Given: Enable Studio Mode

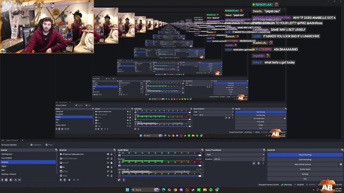Looking at the screenshot, I should point(305,169).
